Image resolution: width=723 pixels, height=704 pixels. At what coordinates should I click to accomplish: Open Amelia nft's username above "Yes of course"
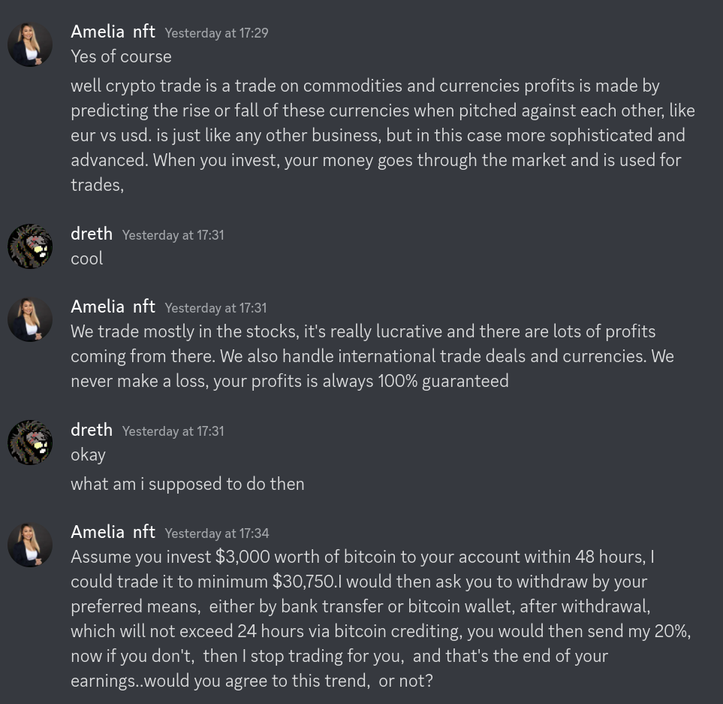click(x=113, y=32)
